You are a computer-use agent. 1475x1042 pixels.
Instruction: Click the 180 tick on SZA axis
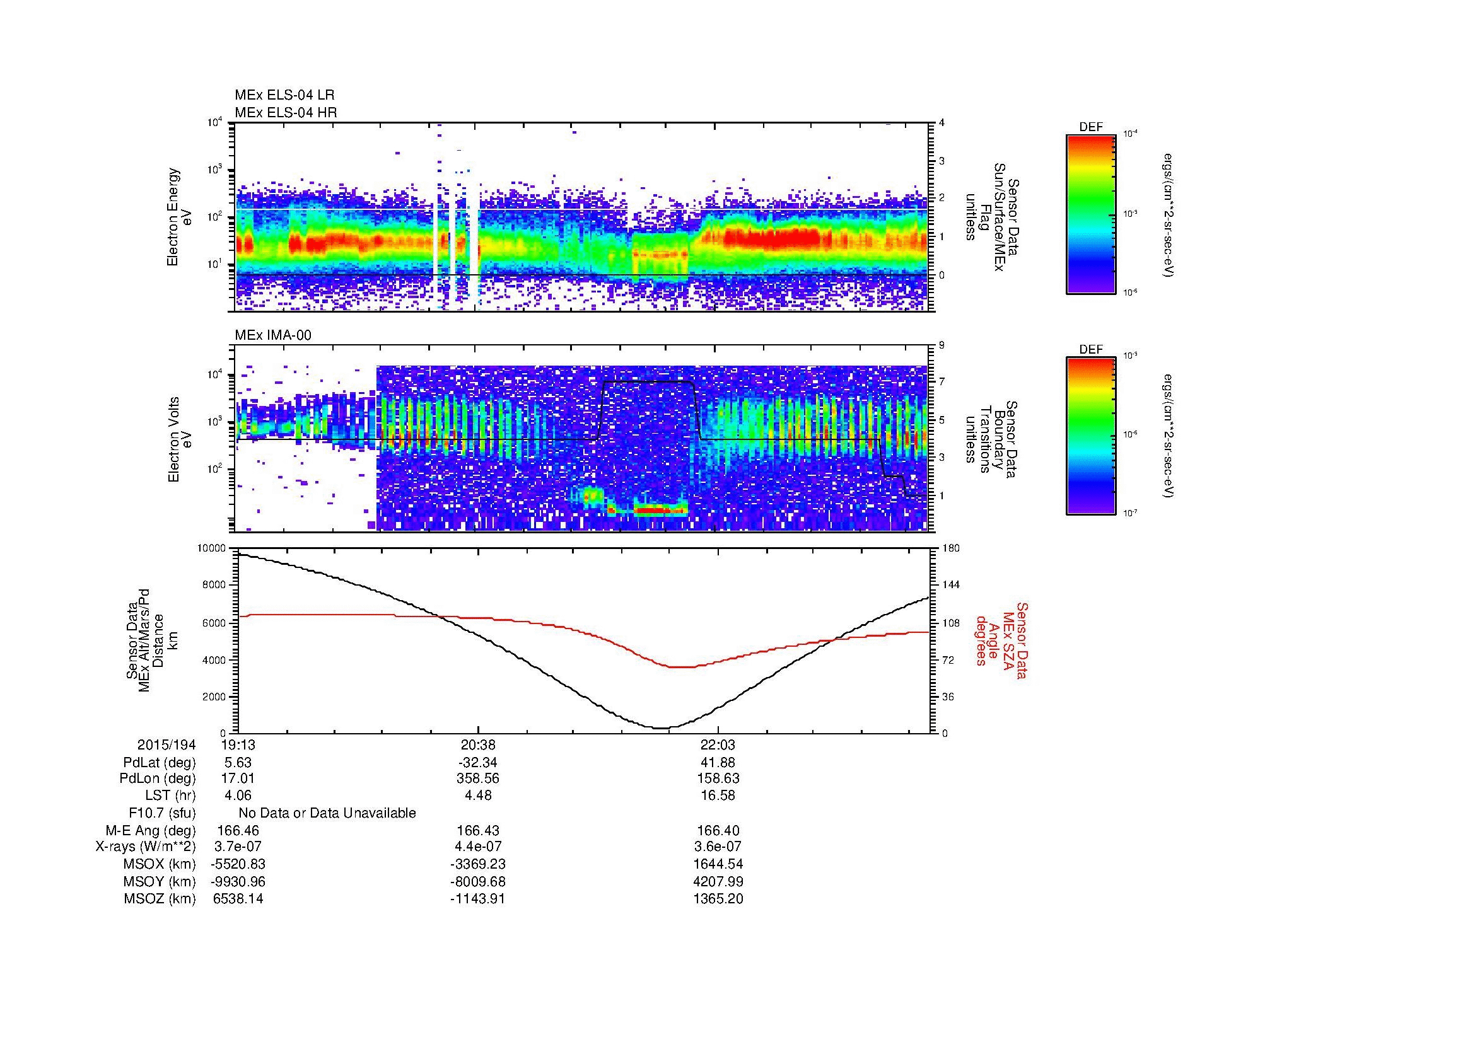tap(952, 548)
